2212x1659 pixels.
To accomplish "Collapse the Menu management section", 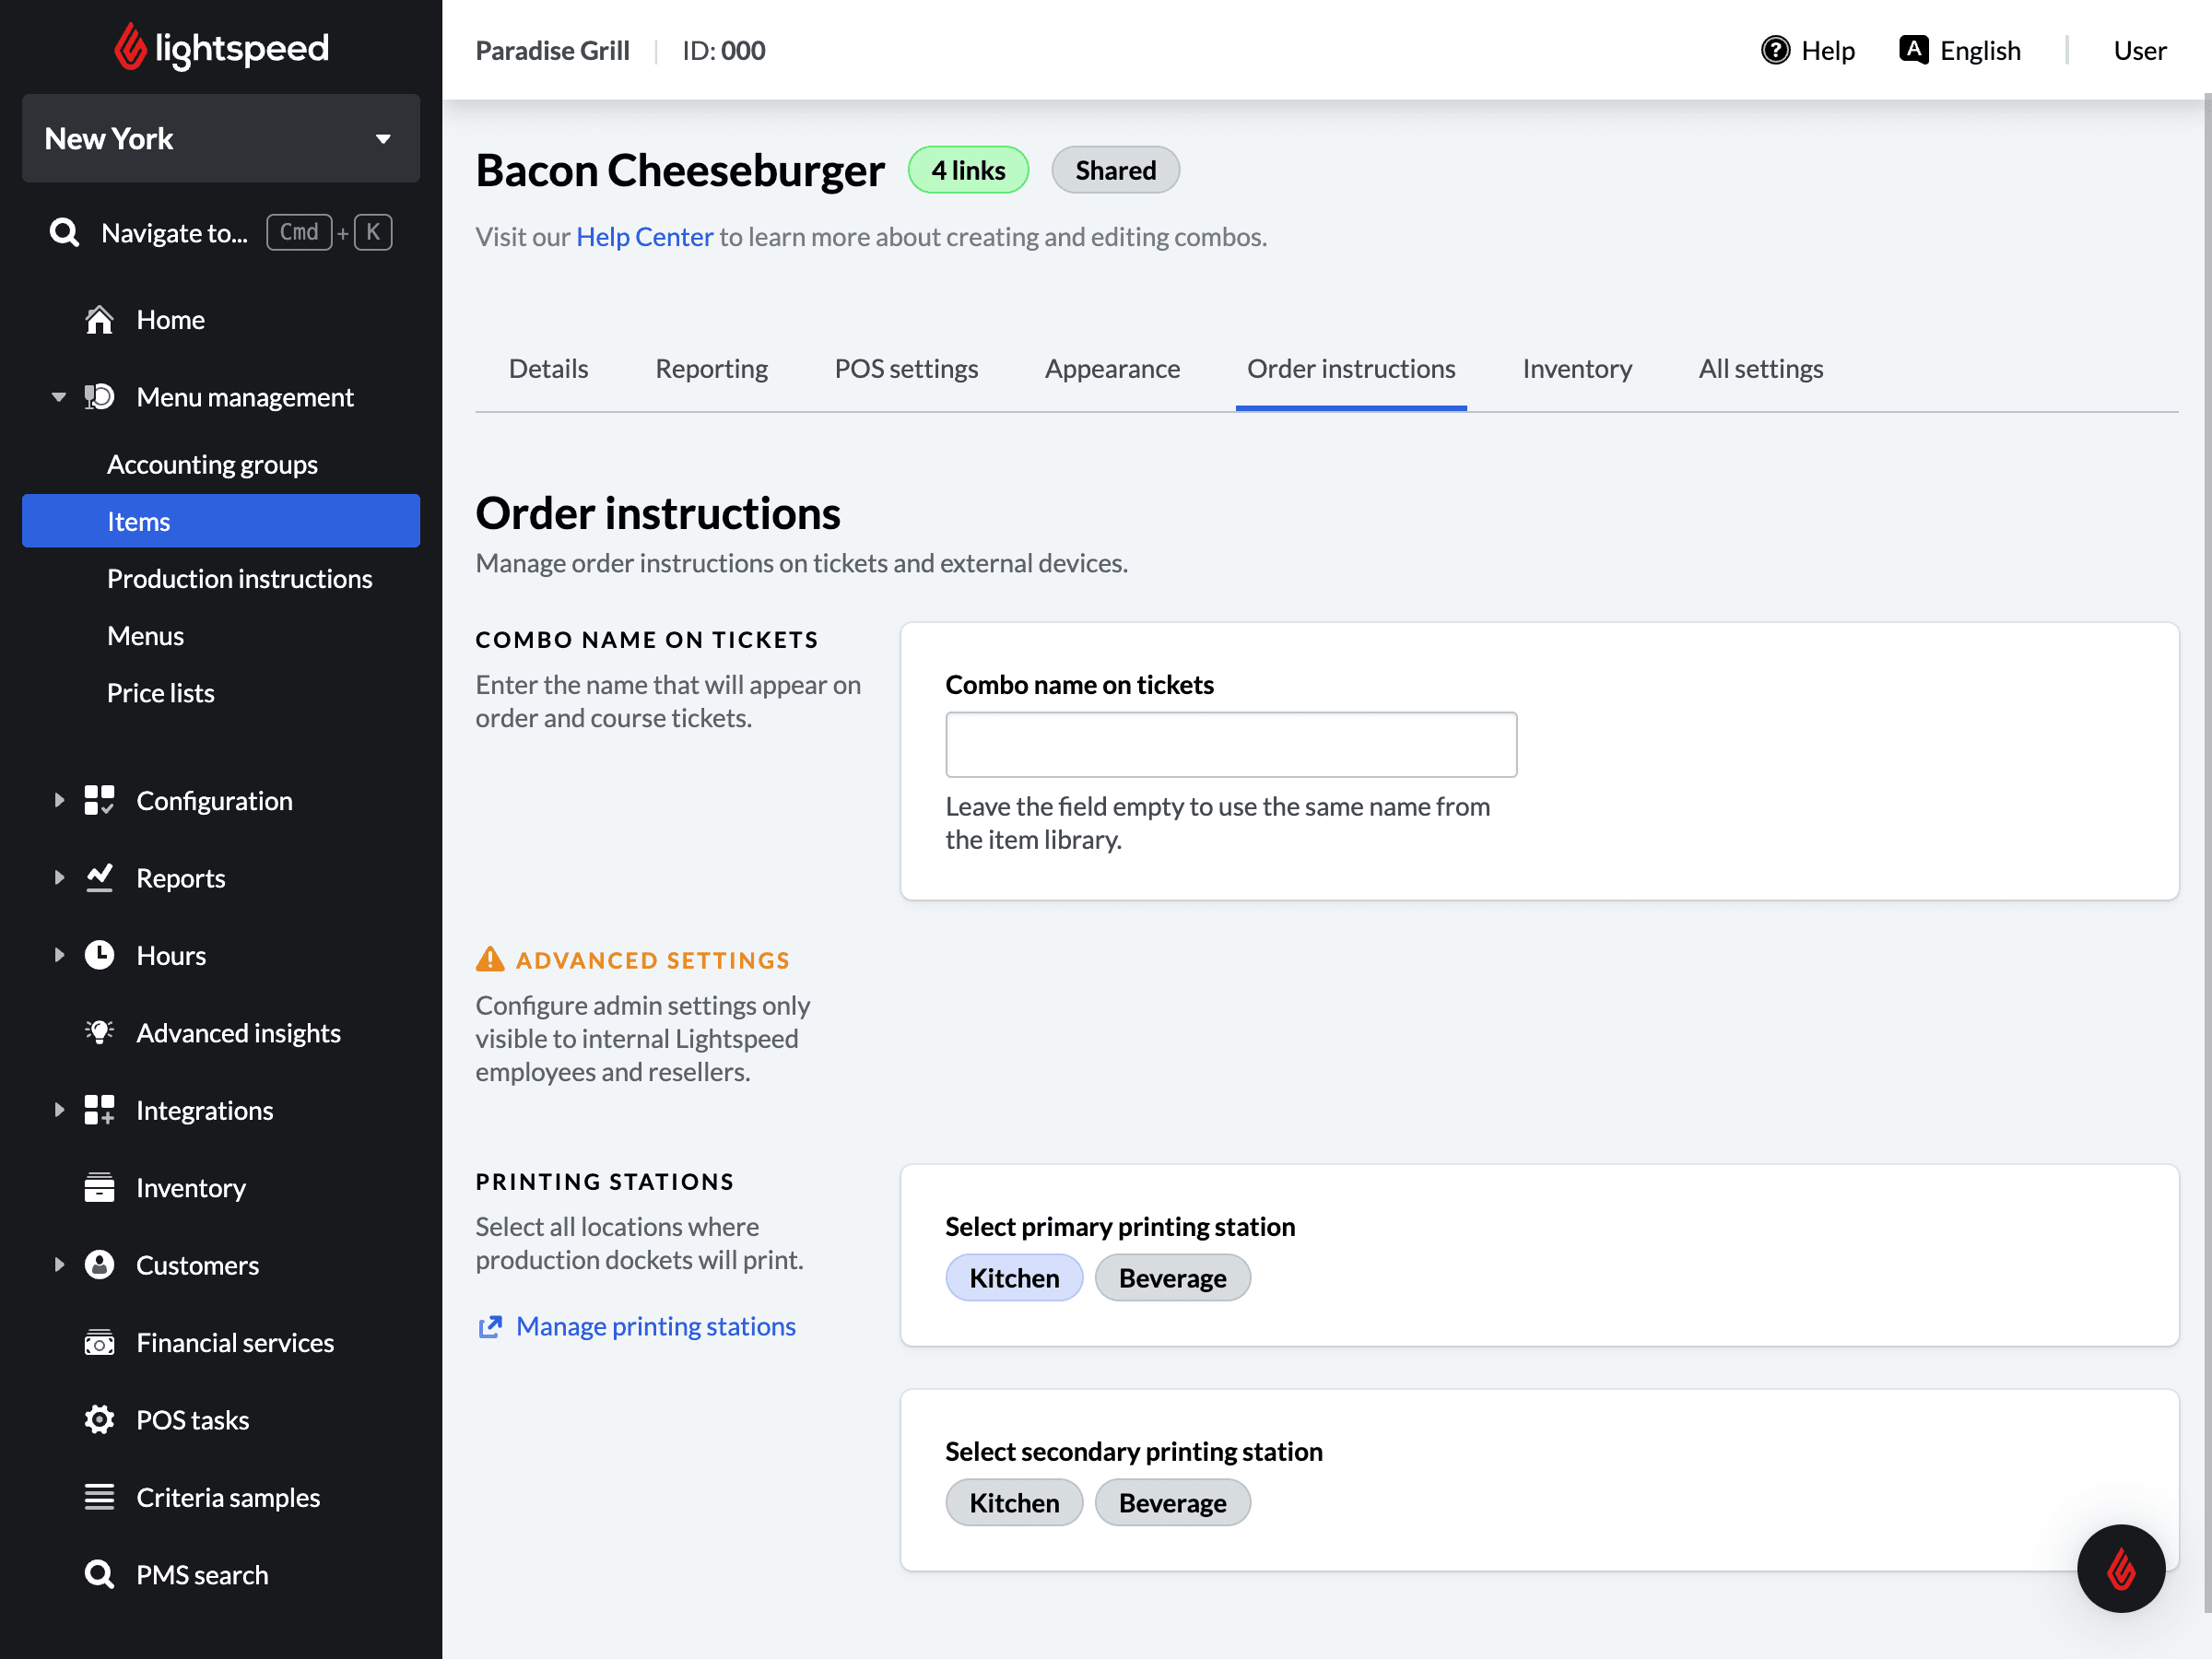I will coord(59,397).
